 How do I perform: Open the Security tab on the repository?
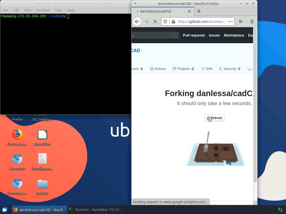pyautogui.click(x=229, y=69)
